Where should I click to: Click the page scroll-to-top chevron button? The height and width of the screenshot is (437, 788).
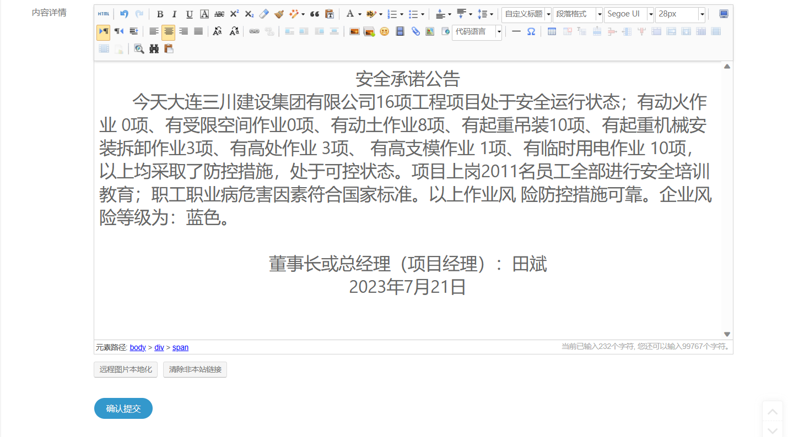pos(773,412)
